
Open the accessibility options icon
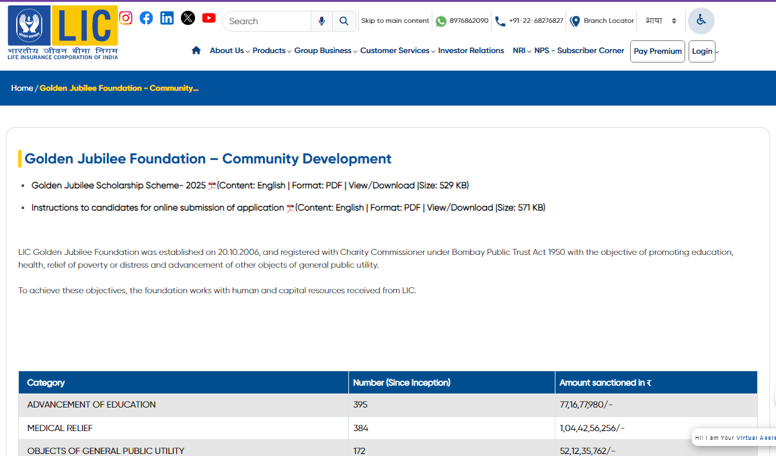pyautogui.click(x=701, y=21)
